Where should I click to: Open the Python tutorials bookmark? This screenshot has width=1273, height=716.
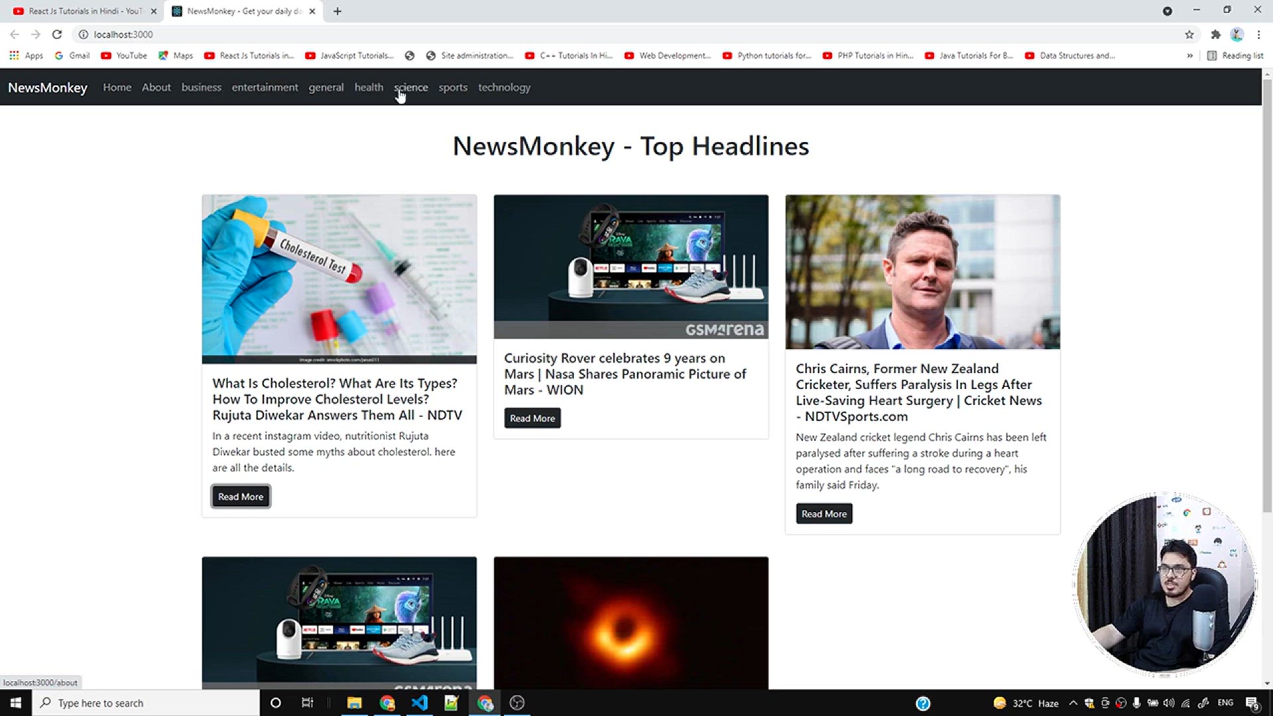767,56
